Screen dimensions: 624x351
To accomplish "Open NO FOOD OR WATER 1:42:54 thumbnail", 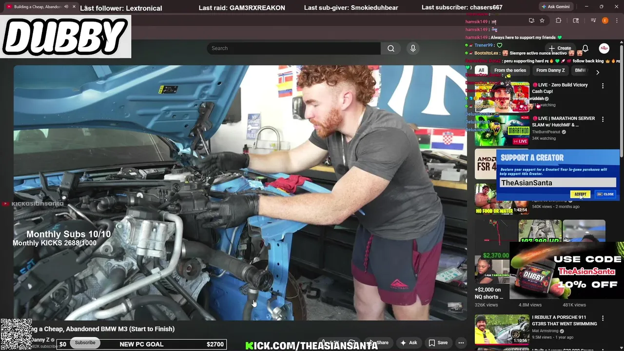I will [502, 199].
